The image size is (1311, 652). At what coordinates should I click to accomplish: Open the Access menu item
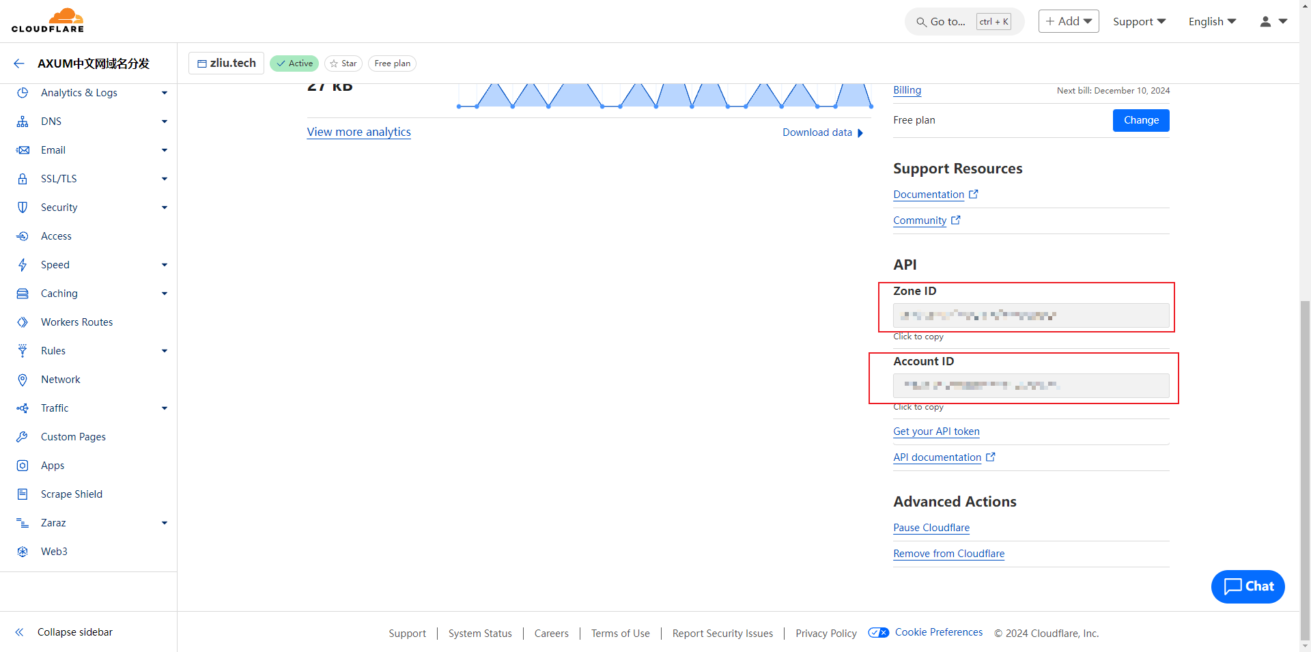point(56,236)
